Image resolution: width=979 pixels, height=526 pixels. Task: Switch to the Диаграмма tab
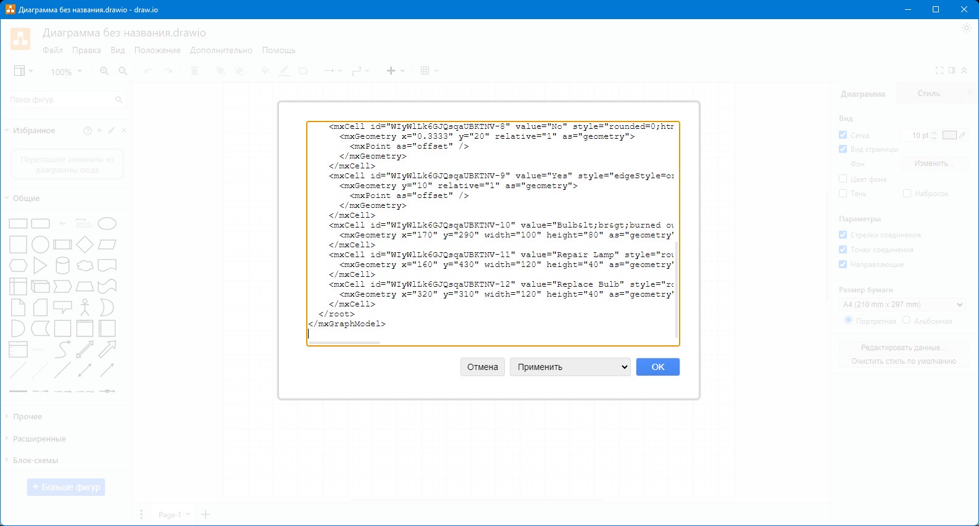click(x=863, y=94)
